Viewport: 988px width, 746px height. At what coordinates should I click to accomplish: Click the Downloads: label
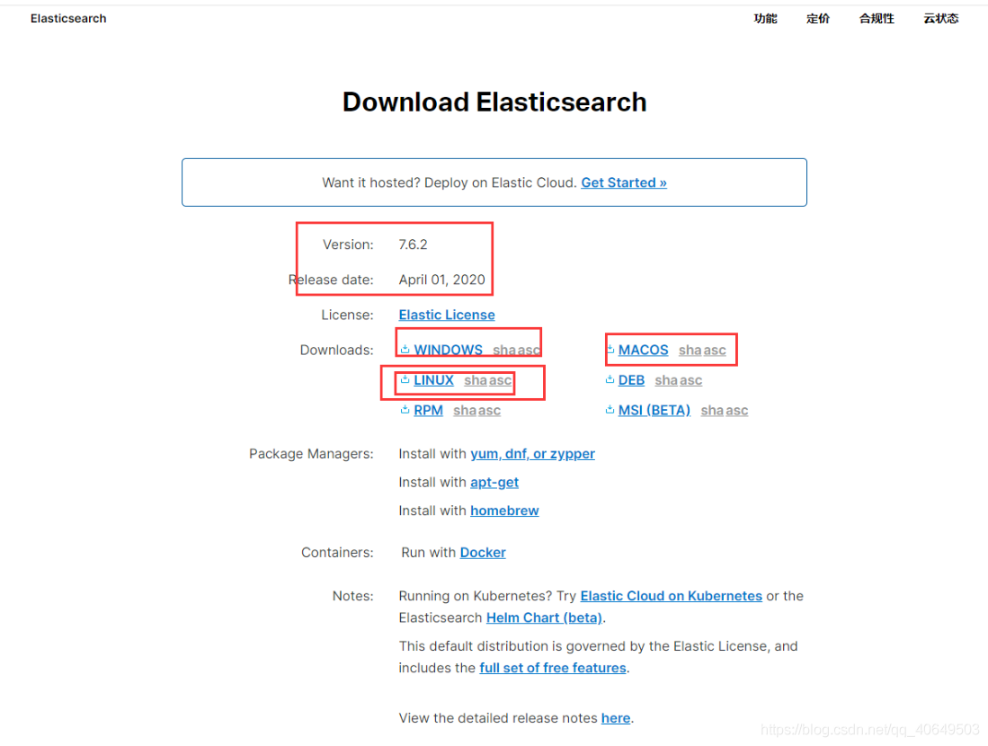[x=336, y=350]
